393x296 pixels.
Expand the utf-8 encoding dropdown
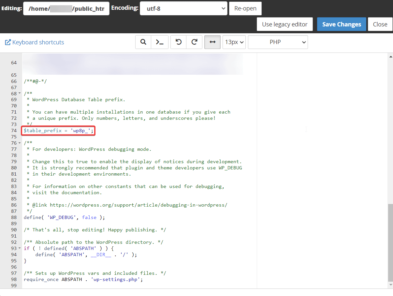[x=183, y=8]
